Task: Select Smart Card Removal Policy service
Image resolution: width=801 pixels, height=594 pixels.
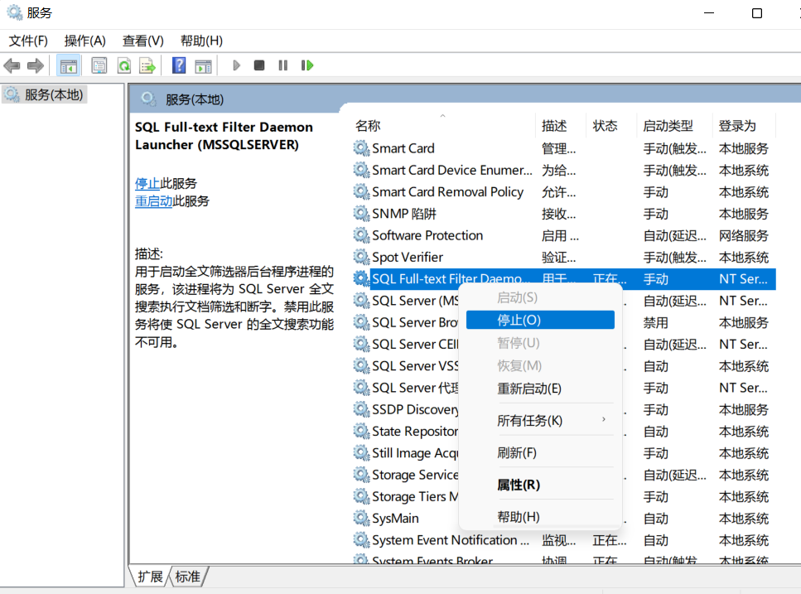Action: tap(564, 192)
